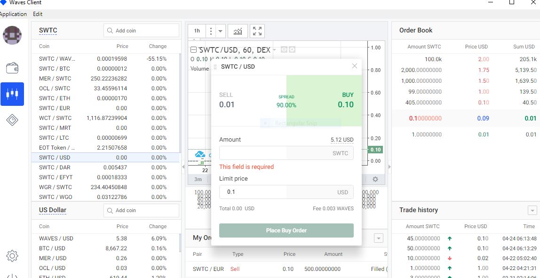540x278 pixels.
Task: Select MER / USD pair row
Action: [105, 258]
